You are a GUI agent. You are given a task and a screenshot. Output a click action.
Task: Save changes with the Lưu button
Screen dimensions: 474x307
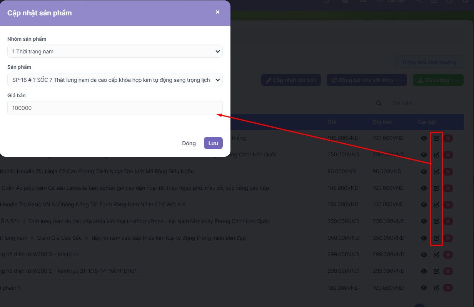pyautogui.click(x=213, y=143)
